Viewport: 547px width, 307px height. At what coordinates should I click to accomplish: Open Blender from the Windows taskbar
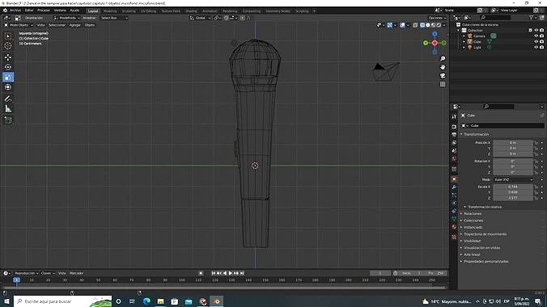[216, 301]
